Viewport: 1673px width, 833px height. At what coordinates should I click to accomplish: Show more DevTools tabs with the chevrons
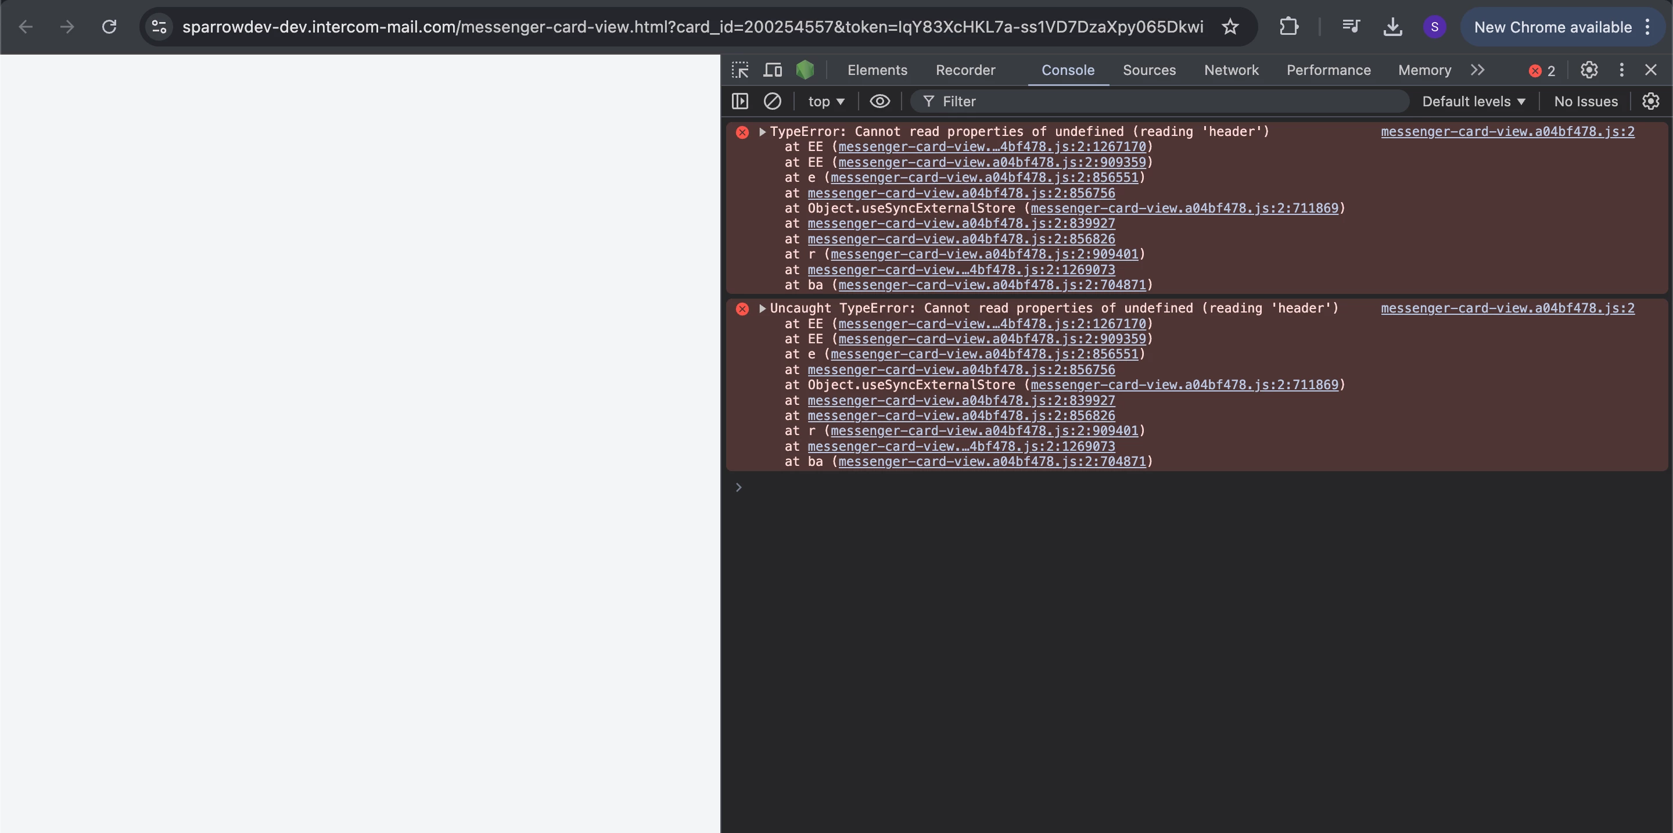click(1477, 70)
